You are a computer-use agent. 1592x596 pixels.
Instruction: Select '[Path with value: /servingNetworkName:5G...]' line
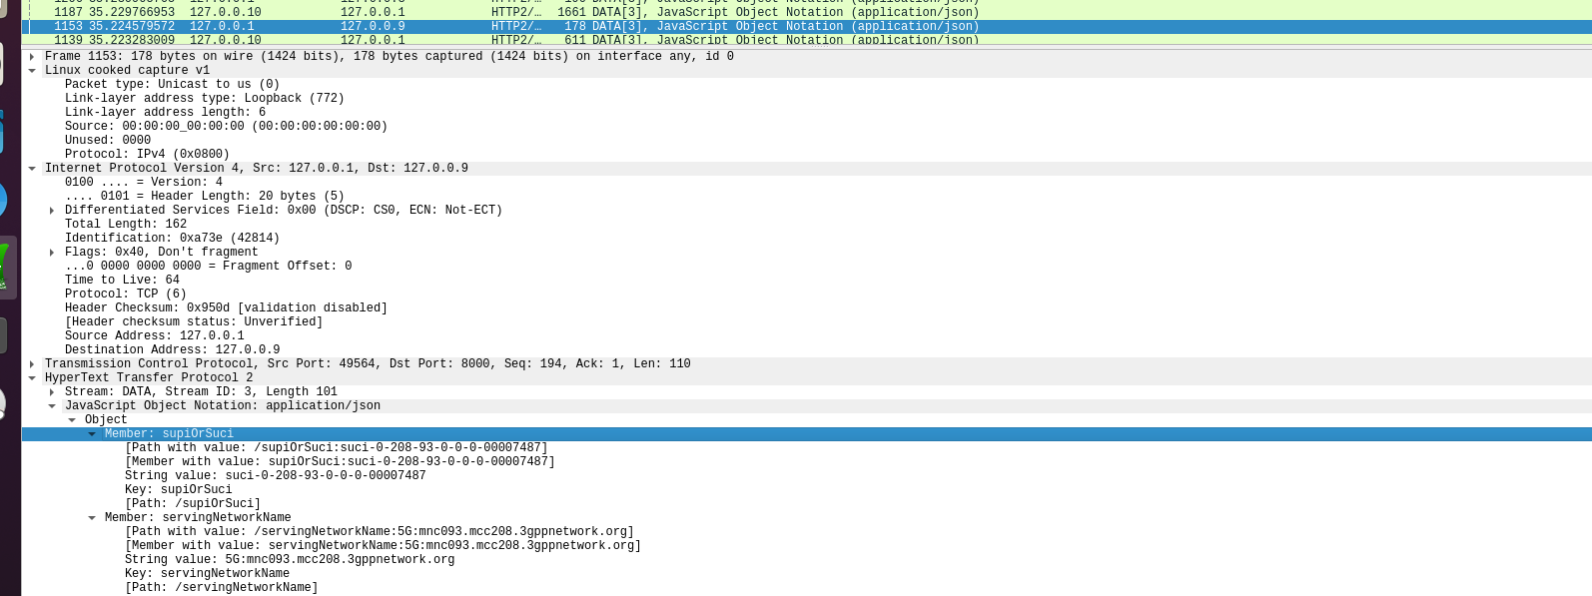click(380, 532)
